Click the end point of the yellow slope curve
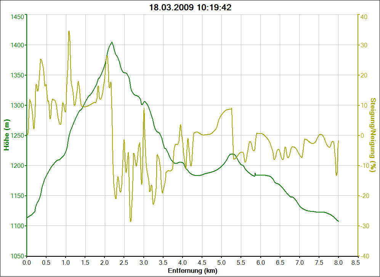 [338, 141]
